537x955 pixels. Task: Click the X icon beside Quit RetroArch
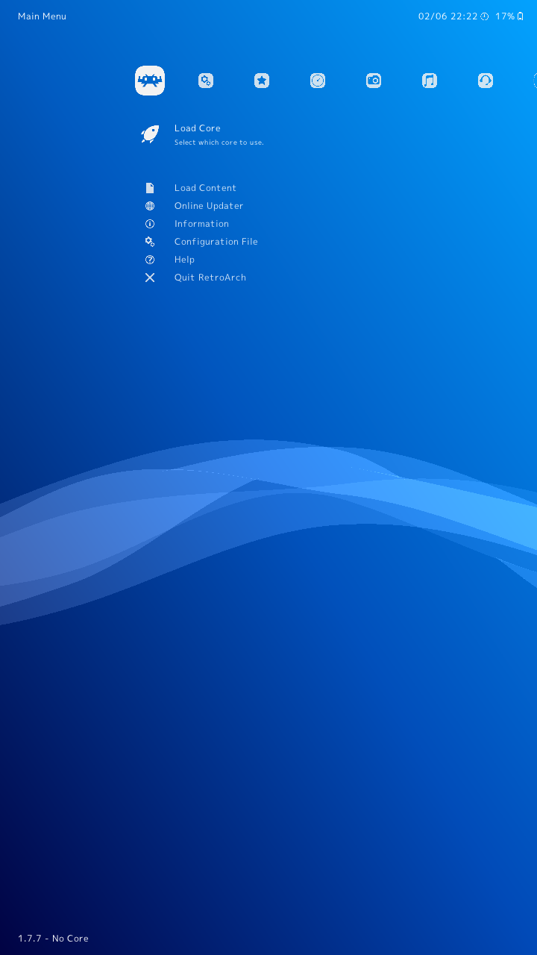pos(150,278)
